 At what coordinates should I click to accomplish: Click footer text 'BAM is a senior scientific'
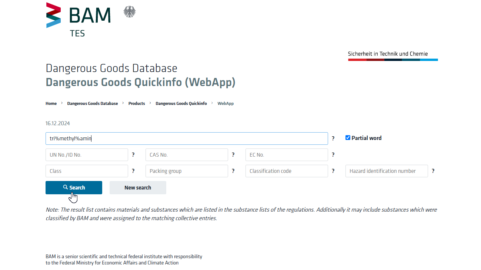[x=124, y=260]
